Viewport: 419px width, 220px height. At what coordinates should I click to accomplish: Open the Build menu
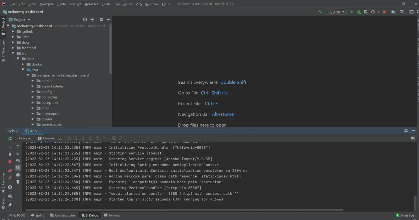click(106, 4)
